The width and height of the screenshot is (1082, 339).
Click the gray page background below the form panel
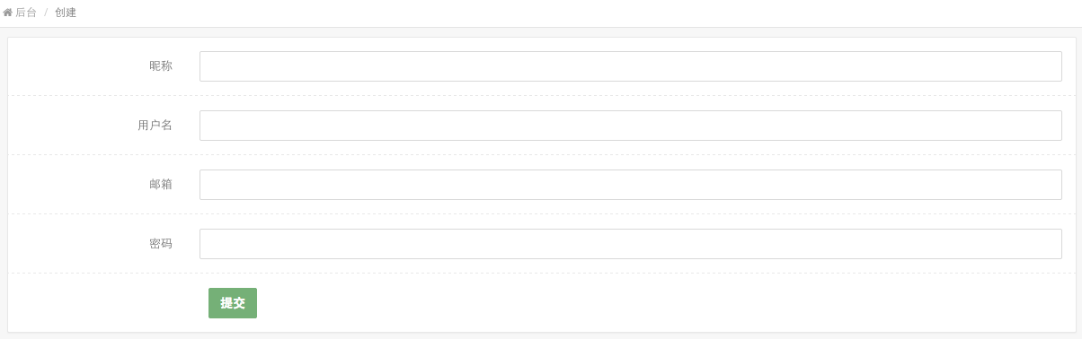point(541,336)
